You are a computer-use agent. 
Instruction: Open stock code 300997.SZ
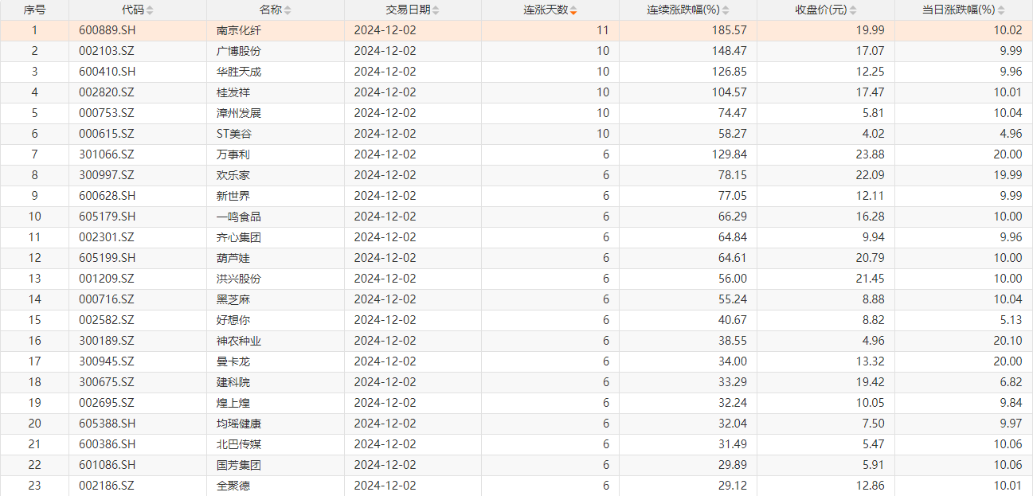[x=107, y=175]
